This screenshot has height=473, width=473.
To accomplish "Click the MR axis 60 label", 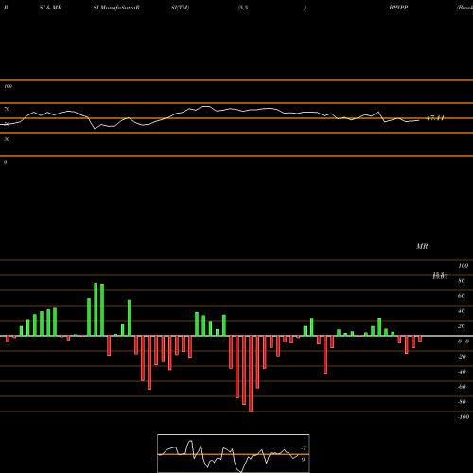I will pos(462,296).
